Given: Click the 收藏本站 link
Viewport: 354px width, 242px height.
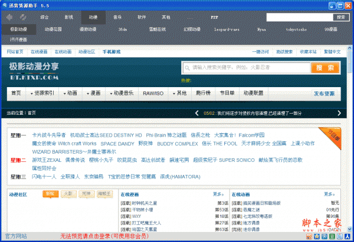Looking at the screenshot, I should point(308,52).
